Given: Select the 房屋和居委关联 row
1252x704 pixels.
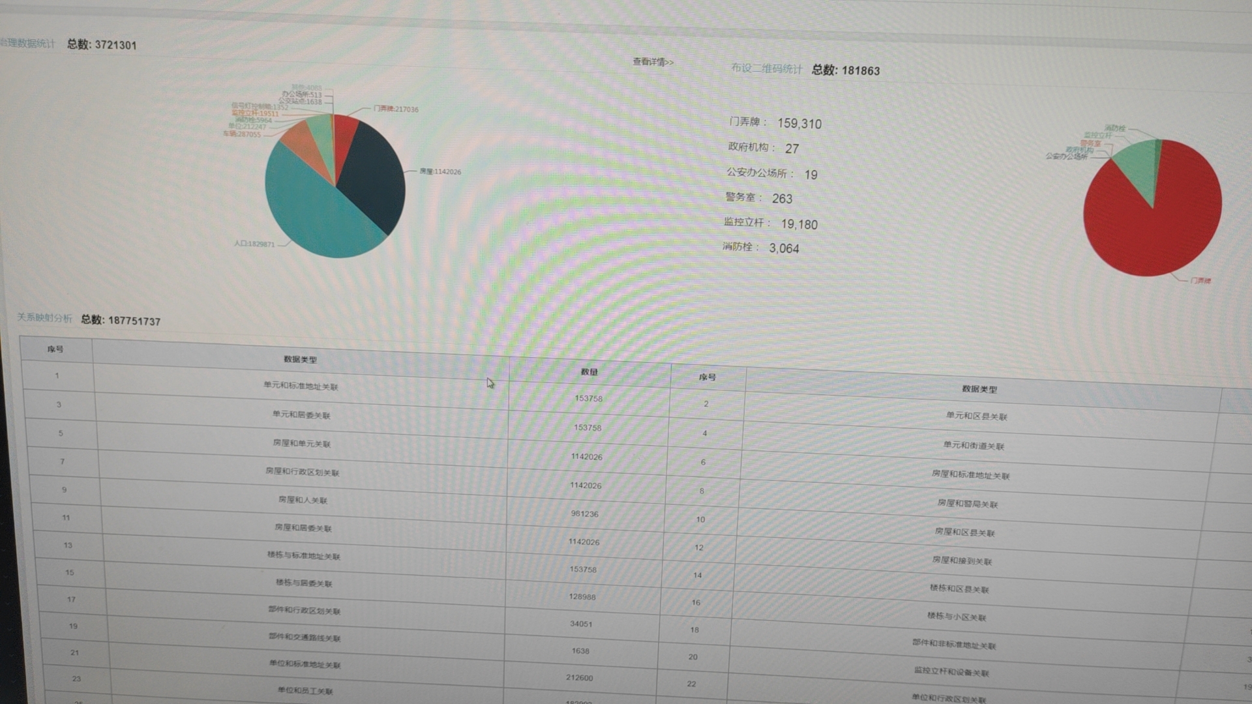Looking at the screenshot, I should pos(303,528).
